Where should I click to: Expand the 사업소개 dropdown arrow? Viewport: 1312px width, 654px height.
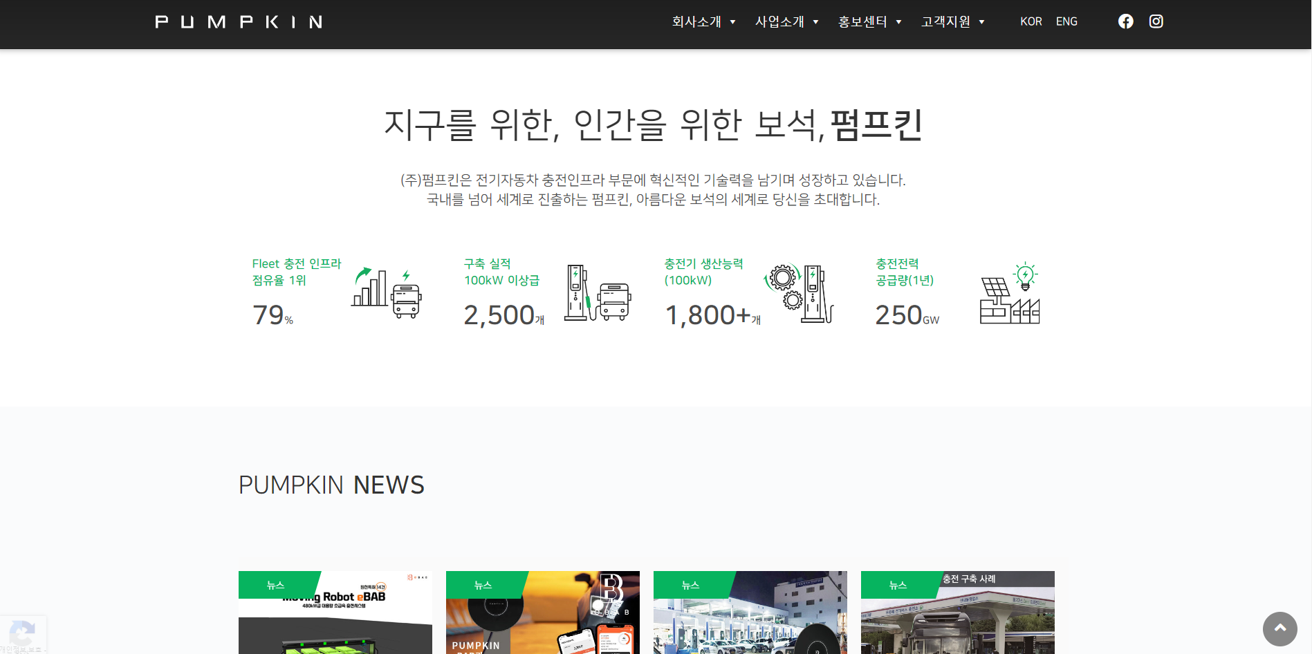(x=815, y=22)
